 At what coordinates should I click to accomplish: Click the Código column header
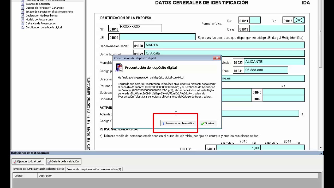pyautogui.click(x=25, y=176)
